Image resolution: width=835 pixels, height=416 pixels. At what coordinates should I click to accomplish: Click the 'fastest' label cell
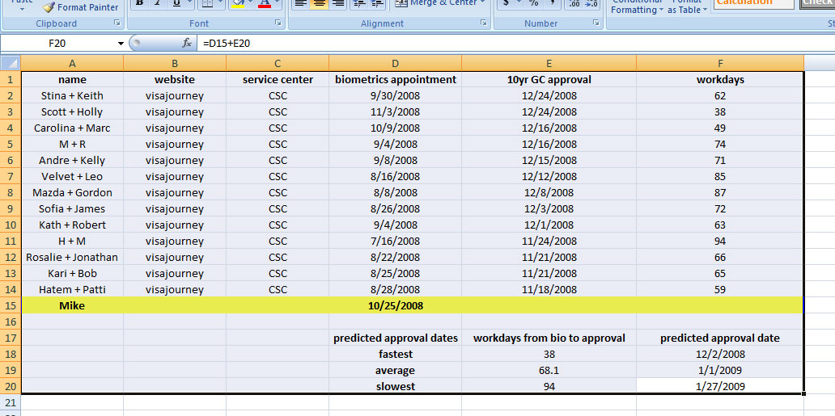[395, 354]
